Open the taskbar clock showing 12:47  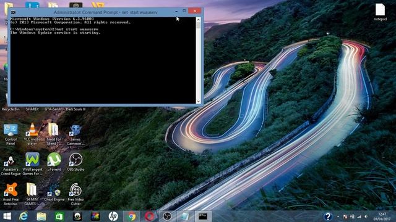[382, 216]
